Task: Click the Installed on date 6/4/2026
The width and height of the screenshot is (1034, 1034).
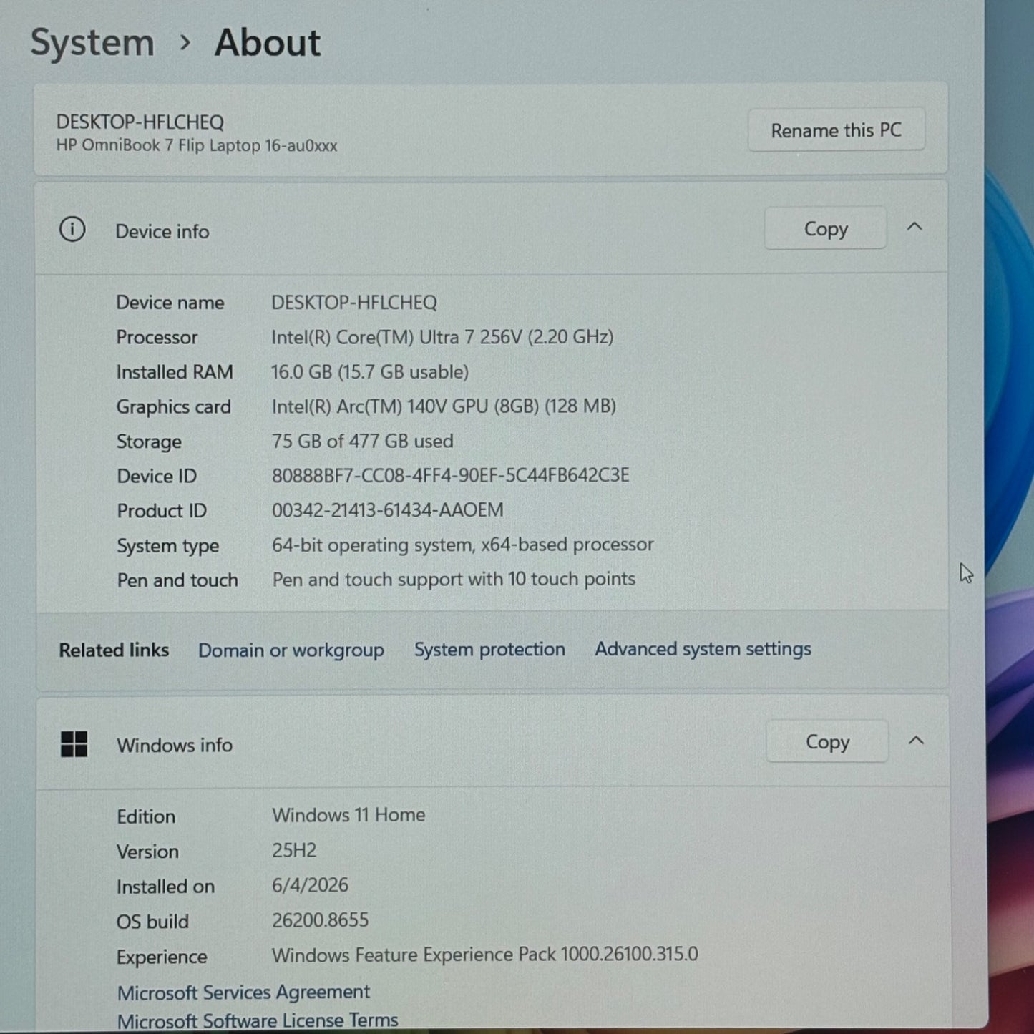Action: coord(310,885)
